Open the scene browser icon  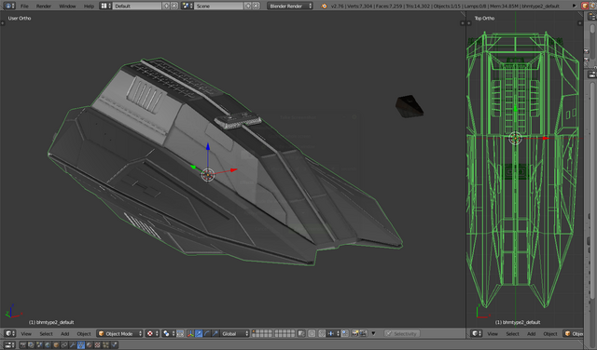[187, 7]
